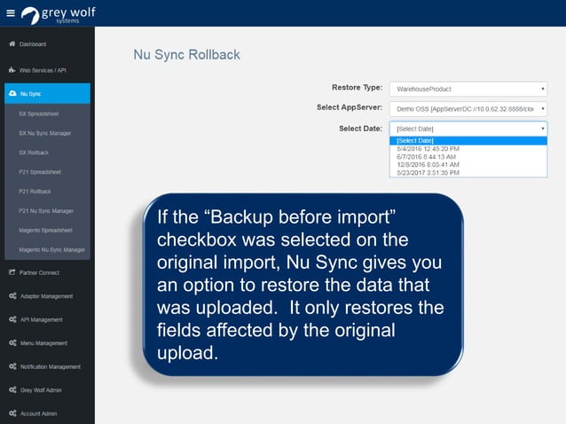Open the hamburger menu icon
Image resolution: width=566 pixels, height=424 pixels.
click(11, 13)
